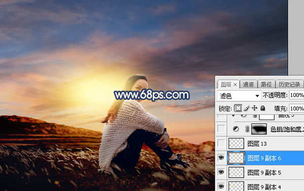Click the lock image pixels brush icon
This screenshot has height=191, width=304.
246,108
